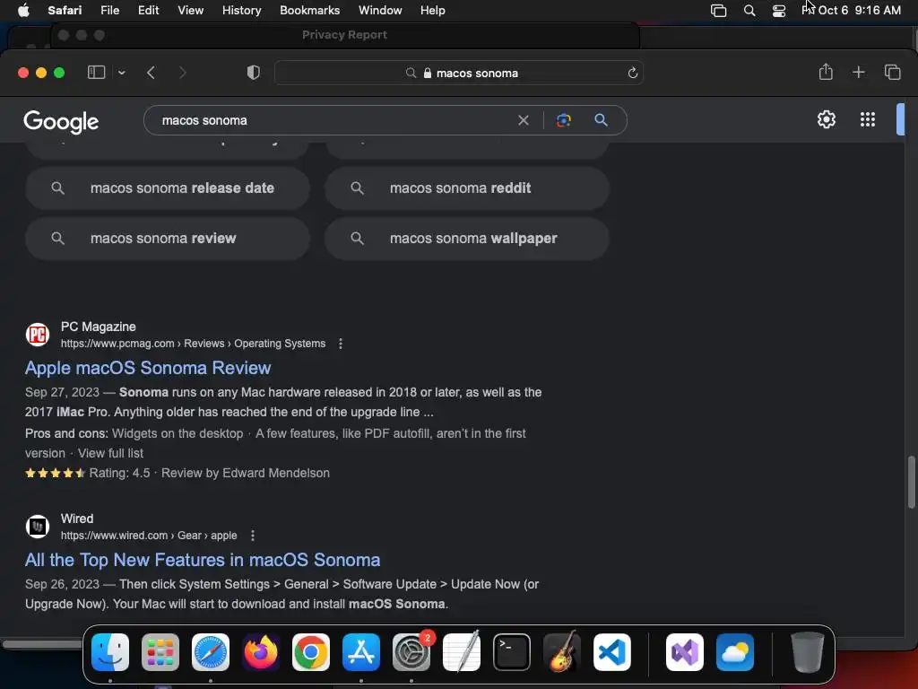The width and height of the screenshot is (918, 689).
Task: Open the Safari menu
Action: tap(65, 10)
